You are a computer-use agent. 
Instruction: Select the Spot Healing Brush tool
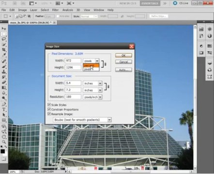4,61
